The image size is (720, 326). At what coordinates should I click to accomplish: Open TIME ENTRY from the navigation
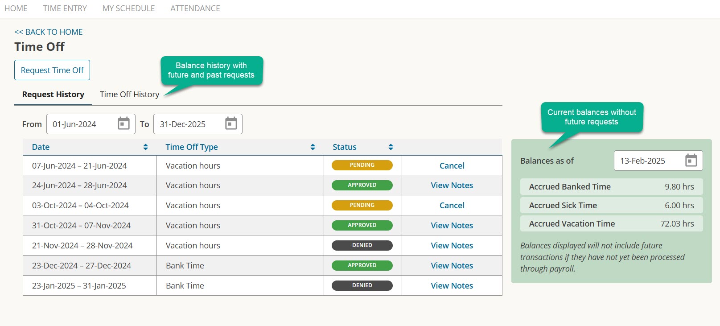[65, 8]
